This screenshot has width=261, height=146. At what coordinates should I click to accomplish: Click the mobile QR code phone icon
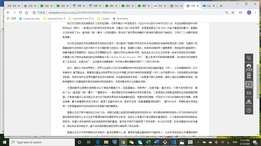[249, 76]
